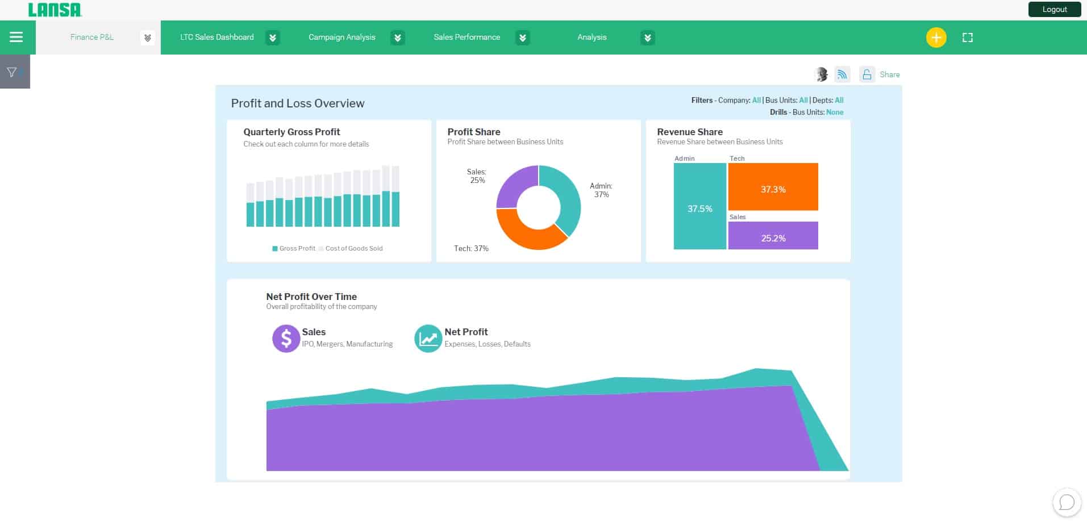Click the All link next to Company filter
1087x521 pixels.
(756, 100)
